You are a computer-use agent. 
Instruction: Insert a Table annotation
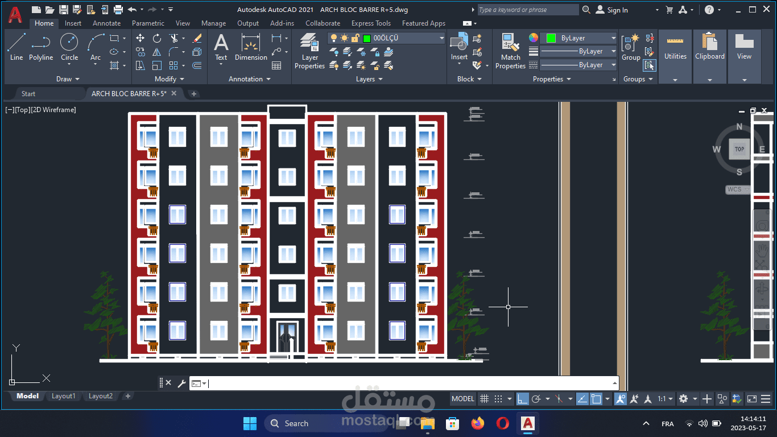[276, 65]
